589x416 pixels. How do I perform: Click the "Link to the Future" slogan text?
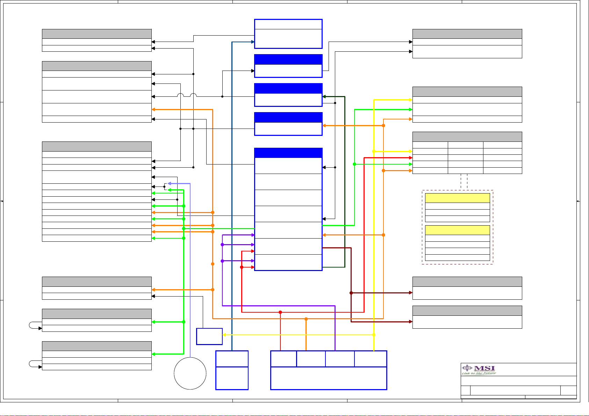tap(479, 373)
